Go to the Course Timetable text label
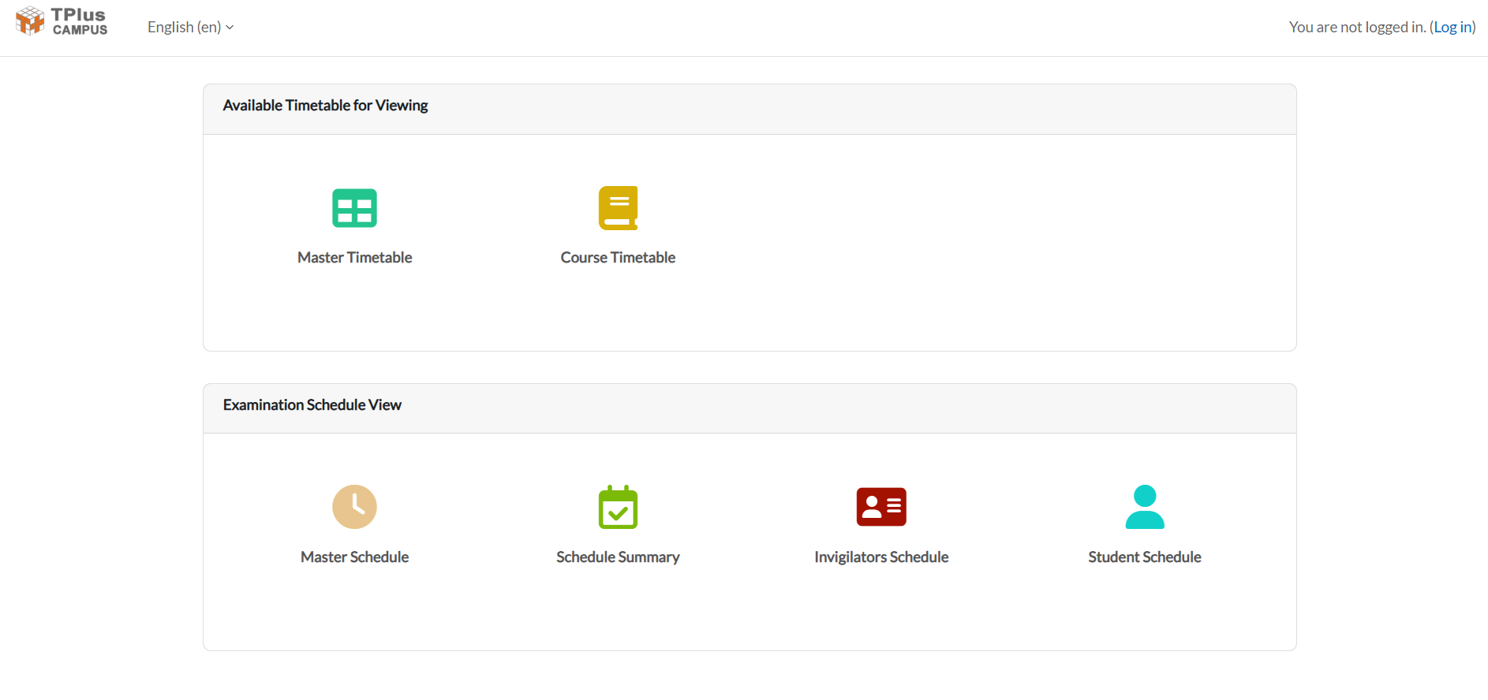This screenshot has width=1488, height=700. pyautogui.click(x=618, y=258)
